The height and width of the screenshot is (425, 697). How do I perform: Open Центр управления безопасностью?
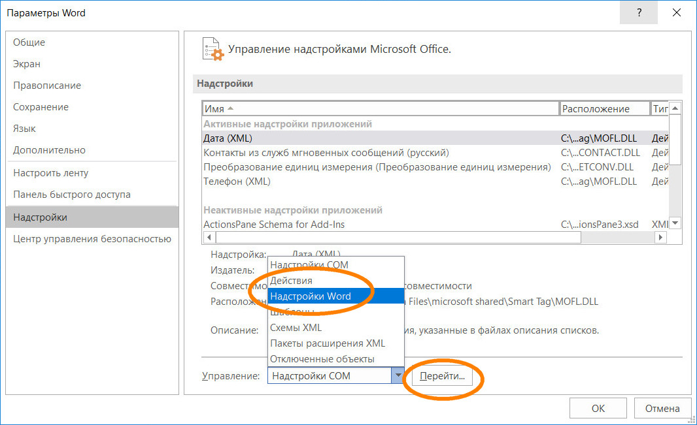(92, 239)
